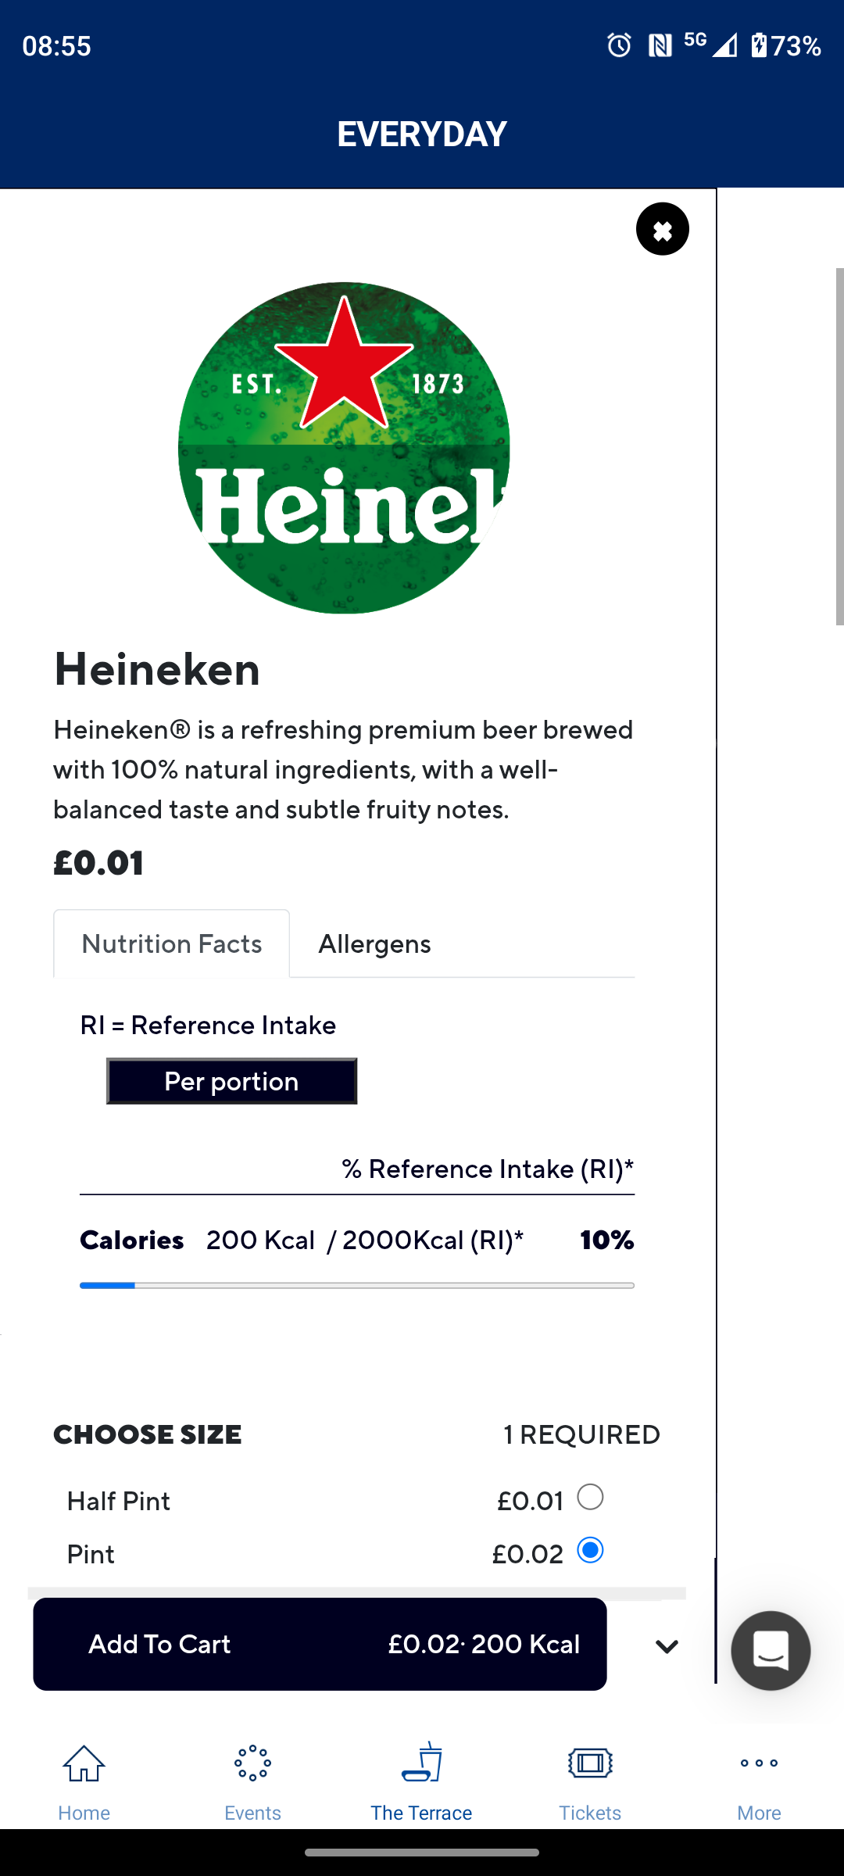Tap the alarm icon in status bar

click(x=619, y=45)
